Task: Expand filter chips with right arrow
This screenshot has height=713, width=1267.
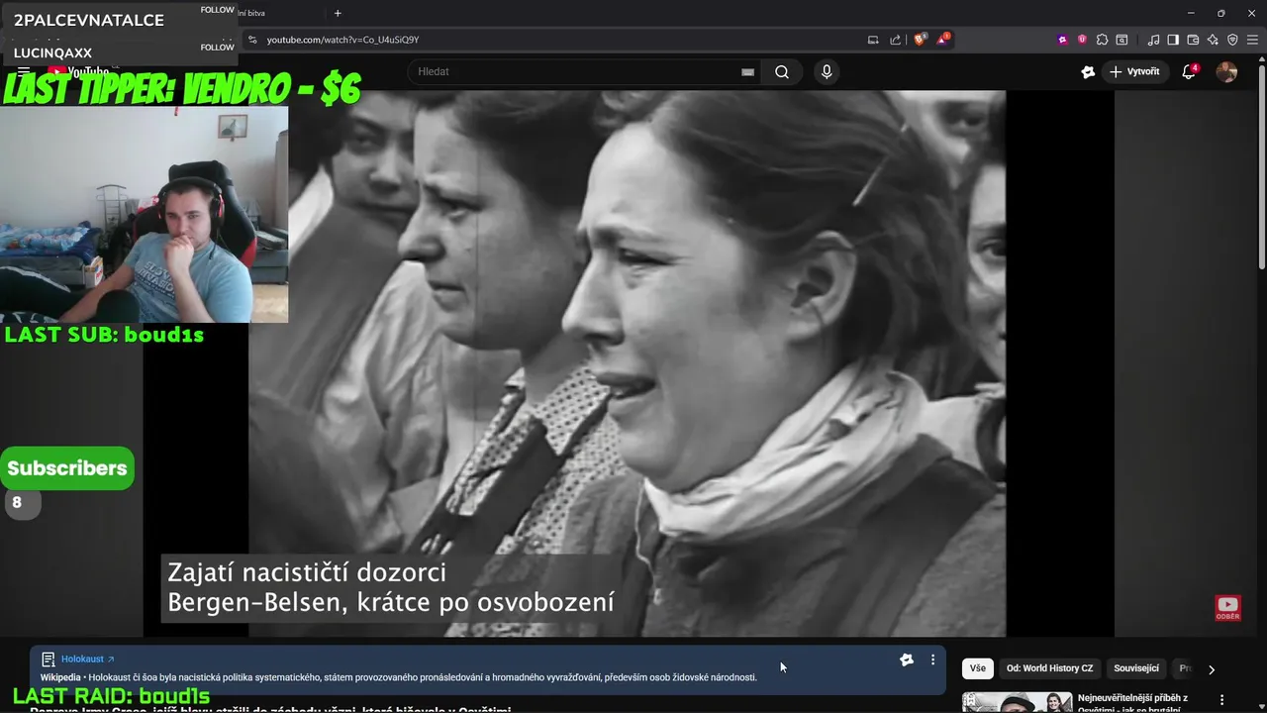Action: tap(1211, 669)
